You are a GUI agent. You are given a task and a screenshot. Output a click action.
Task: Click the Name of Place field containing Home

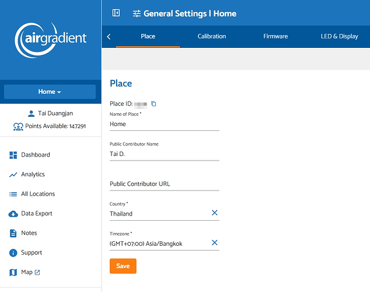pos(165,124)
